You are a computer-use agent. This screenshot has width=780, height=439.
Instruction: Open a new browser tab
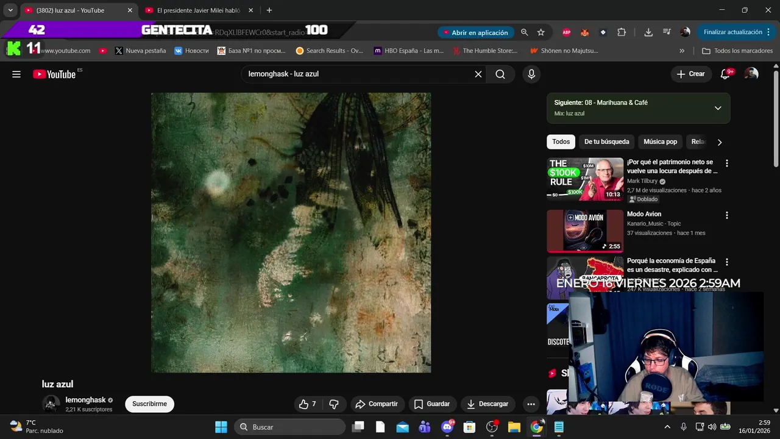[269, 10]
